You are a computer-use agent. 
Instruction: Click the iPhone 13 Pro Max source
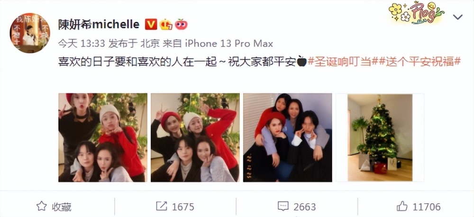tap(229, 44)
